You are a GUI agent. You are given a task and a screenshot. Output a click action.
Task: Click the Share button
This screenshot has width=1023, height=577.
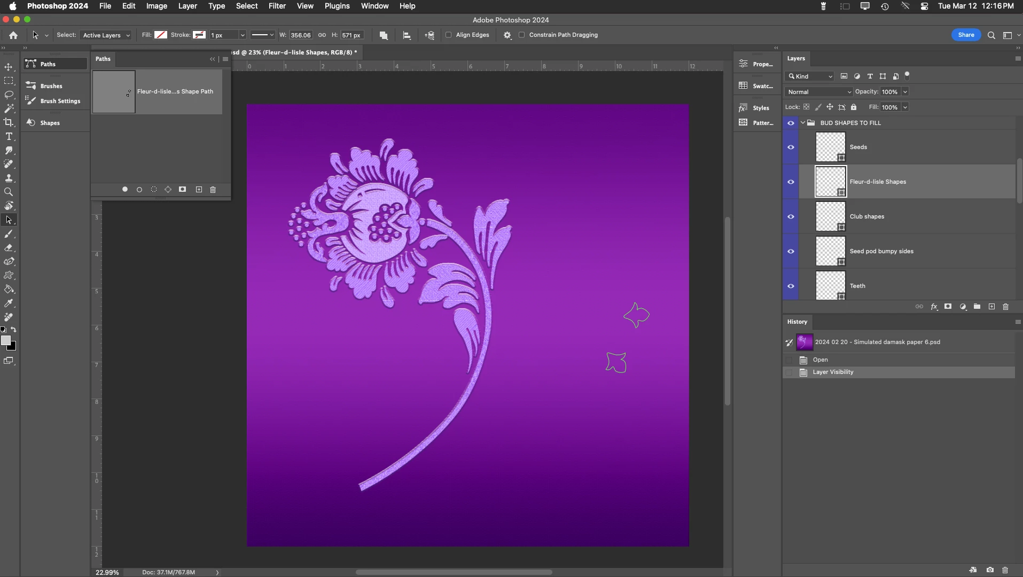[966, 35]
